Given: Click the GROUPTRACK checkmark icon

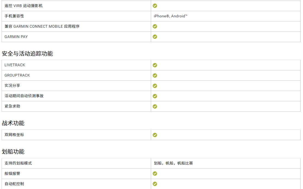Looking at the screenshot, I should click(x=155, y=75).
